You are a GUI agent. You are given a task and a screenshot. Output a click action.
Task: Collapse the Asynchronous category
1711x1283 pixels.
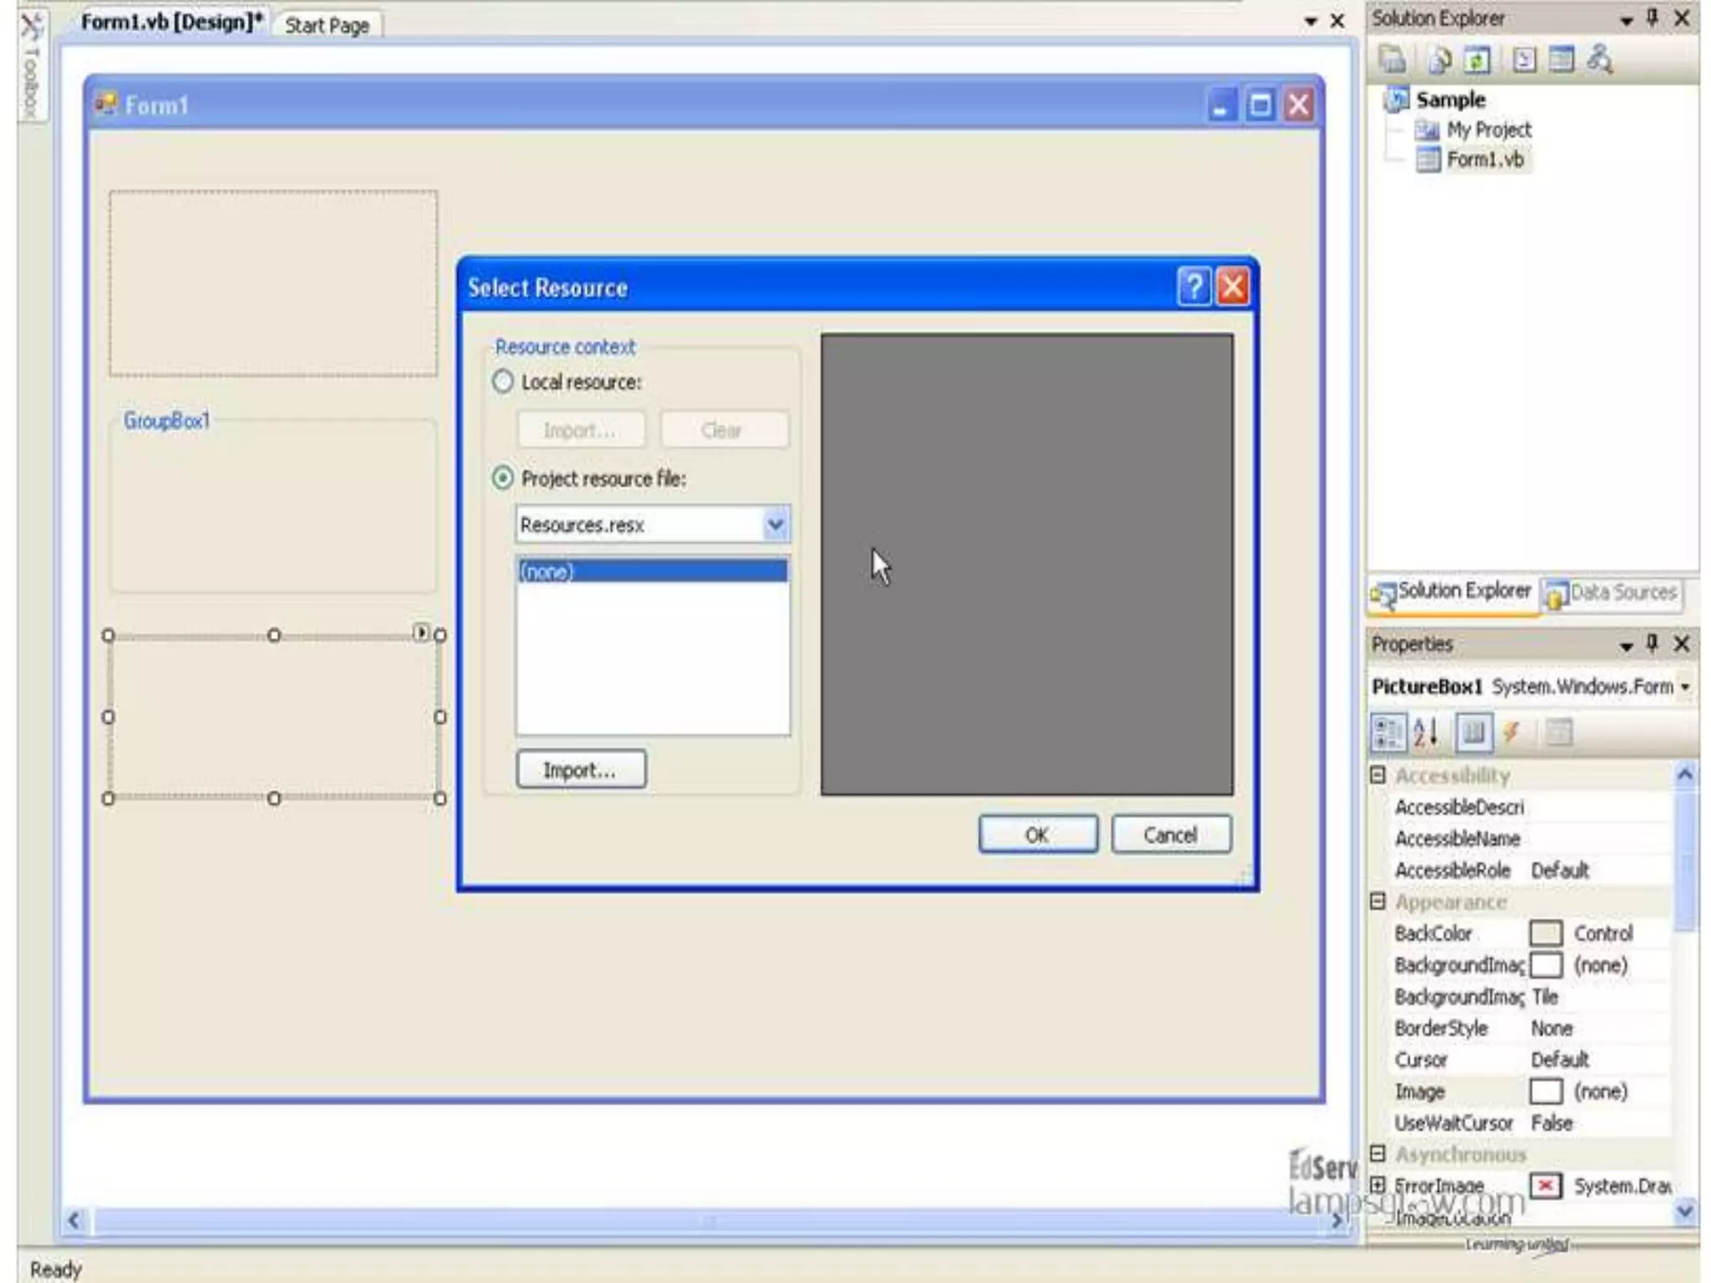click(1378, 1154)
